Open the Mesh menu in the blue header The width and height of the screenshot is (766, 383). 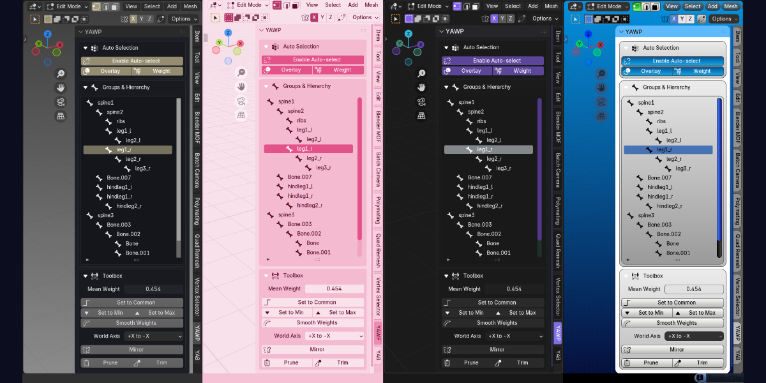tap(731, 6)
